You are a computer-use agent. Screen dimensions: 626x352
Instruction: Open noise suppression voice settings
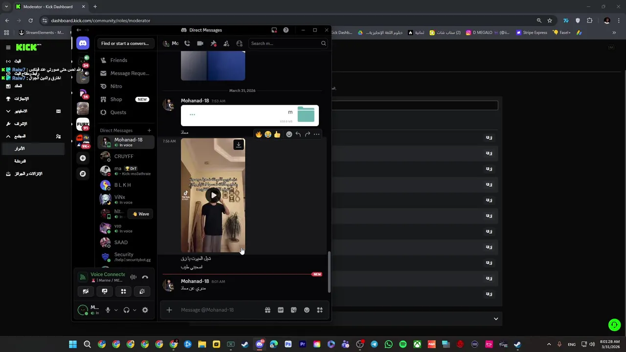click(133, 277)
